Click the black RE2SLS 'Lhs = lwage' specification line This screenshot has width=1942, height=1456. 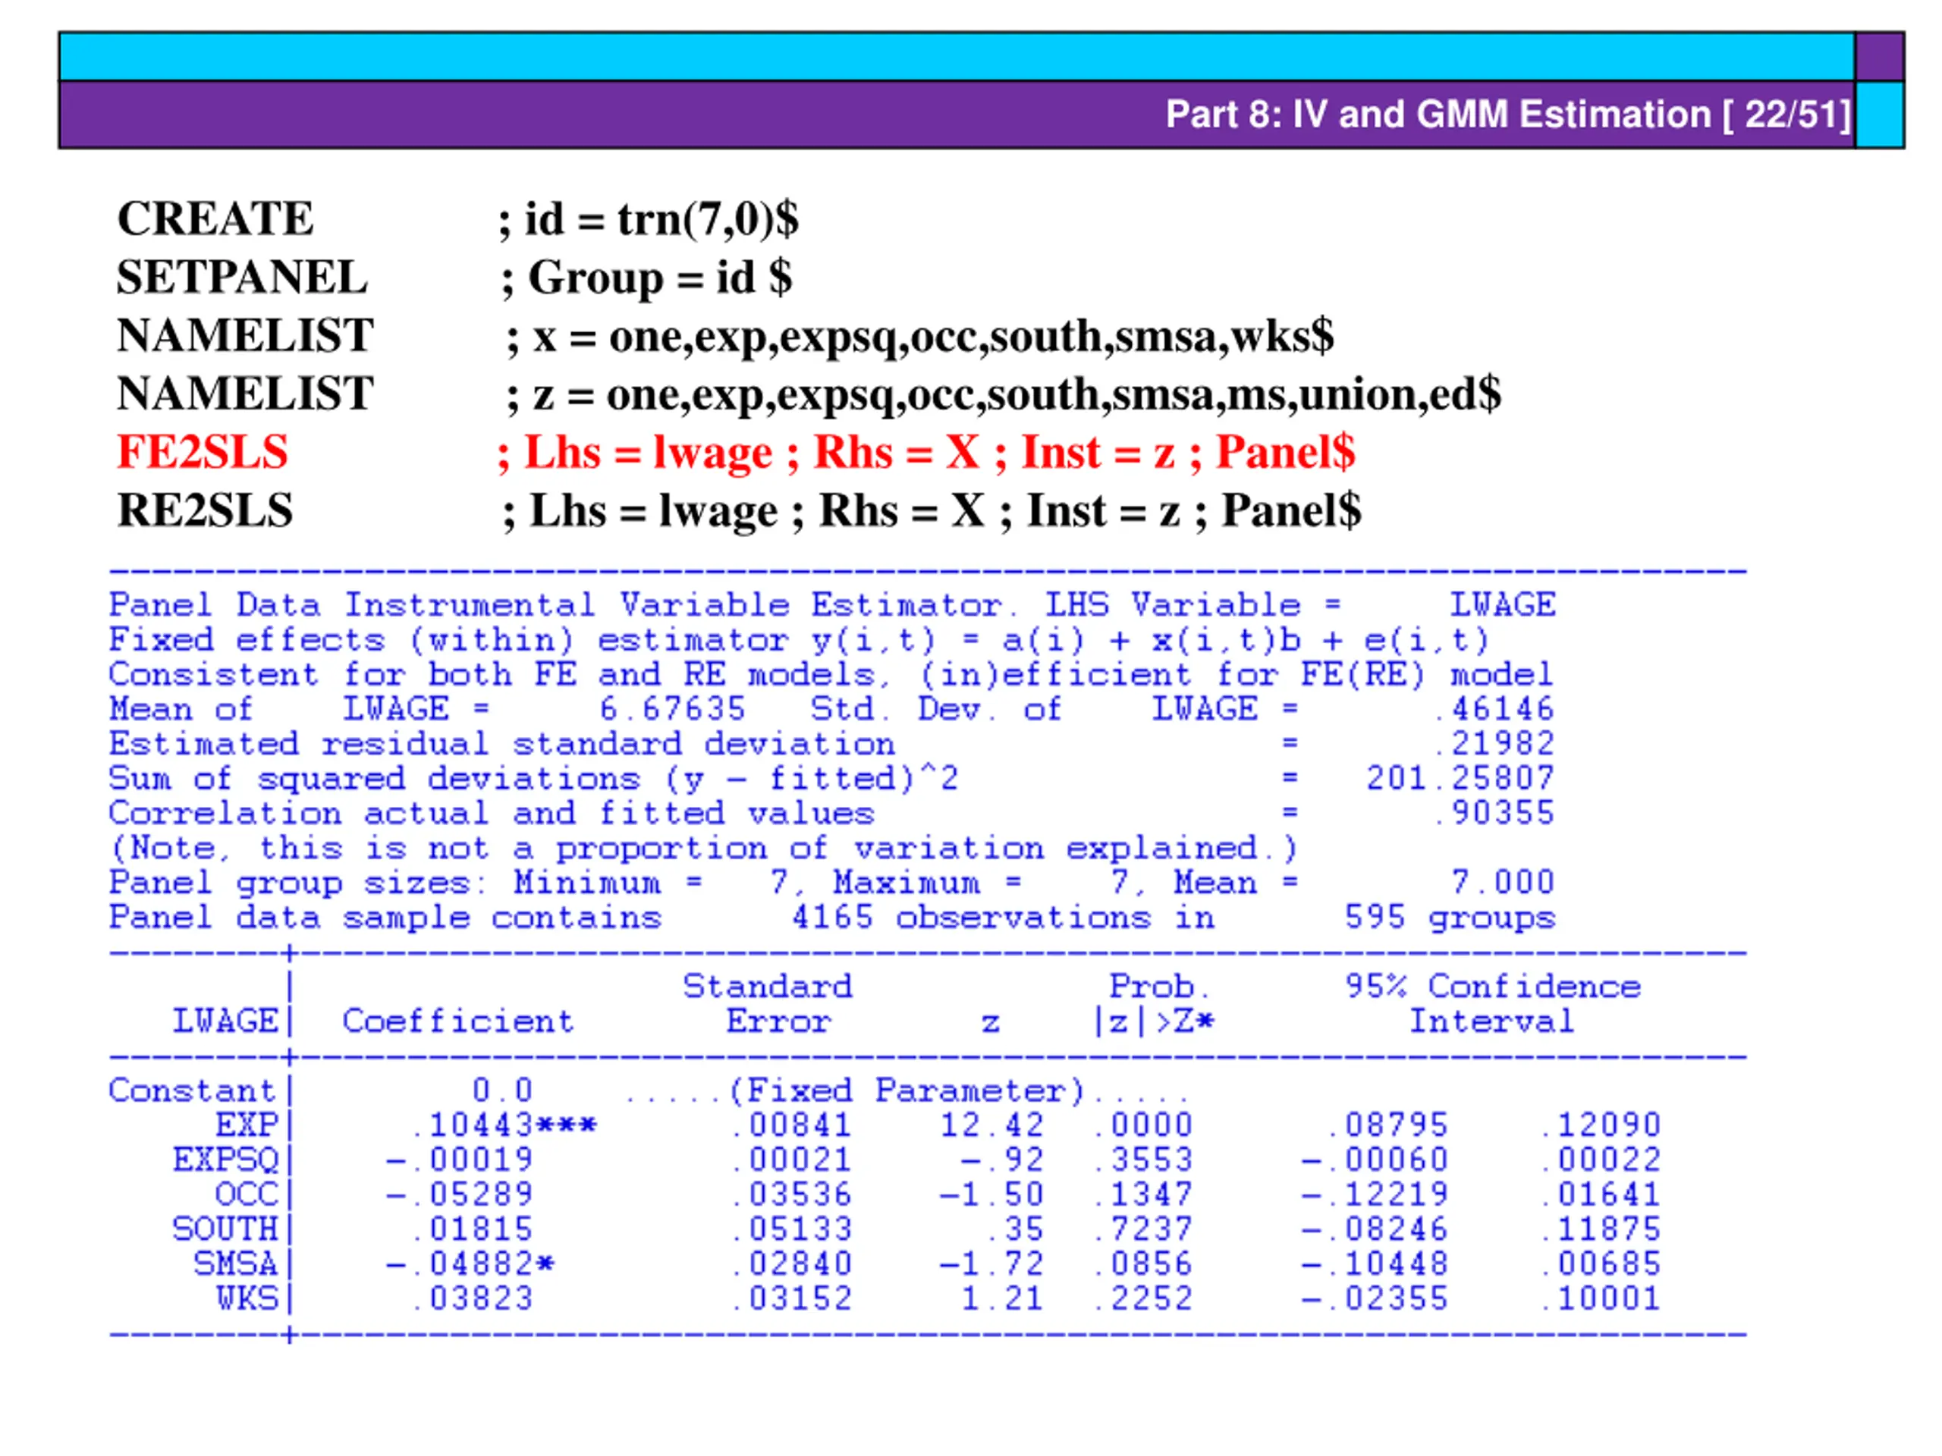[932, 512]
